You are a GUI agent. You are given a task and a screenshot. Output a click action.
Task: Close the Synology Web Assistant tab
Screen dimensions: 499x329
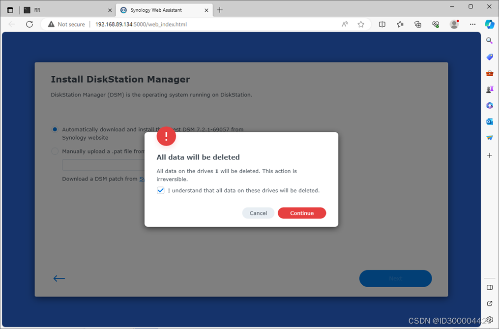[206, 10]
